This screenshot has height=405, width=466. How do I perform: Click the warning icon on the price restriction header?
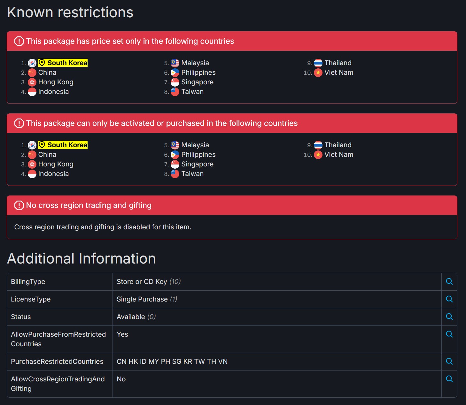[x=19, y=41]
